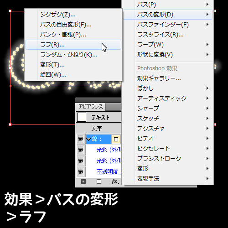
Task: Click the テキスト white thumbnail swatch
Action: tap(82, 117)
